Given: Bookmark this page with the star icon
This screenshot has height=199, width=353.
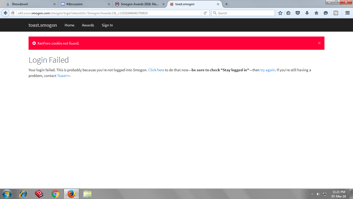Looking at the screenshot, I should [x=280, y=13].
